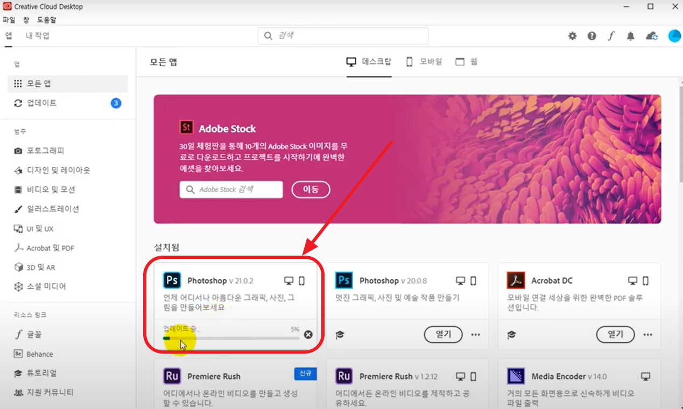Open the fonts f icon in header
683x409 pixels.
(611, 36)
